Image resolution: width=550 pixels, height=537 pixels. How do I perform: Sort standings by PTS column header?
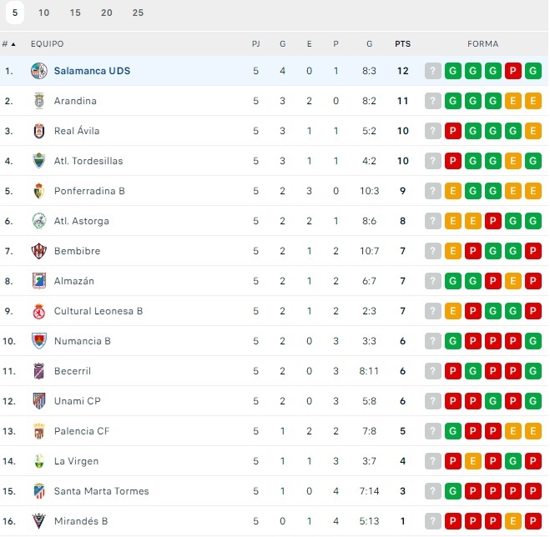[x=403, y=44]
